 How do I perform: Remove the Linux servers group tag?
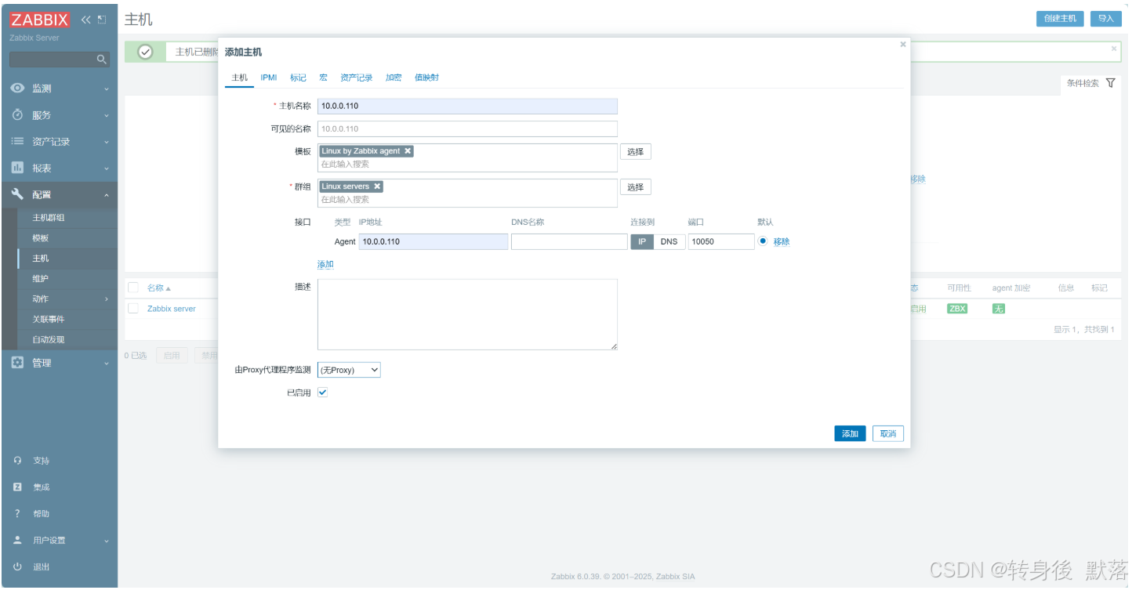click(377, 186)
